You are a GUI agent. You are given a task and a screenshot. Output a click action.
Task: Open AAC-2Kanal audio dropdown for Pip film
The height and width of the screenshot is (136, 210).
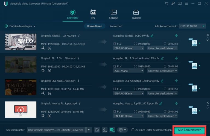point(129,71)
